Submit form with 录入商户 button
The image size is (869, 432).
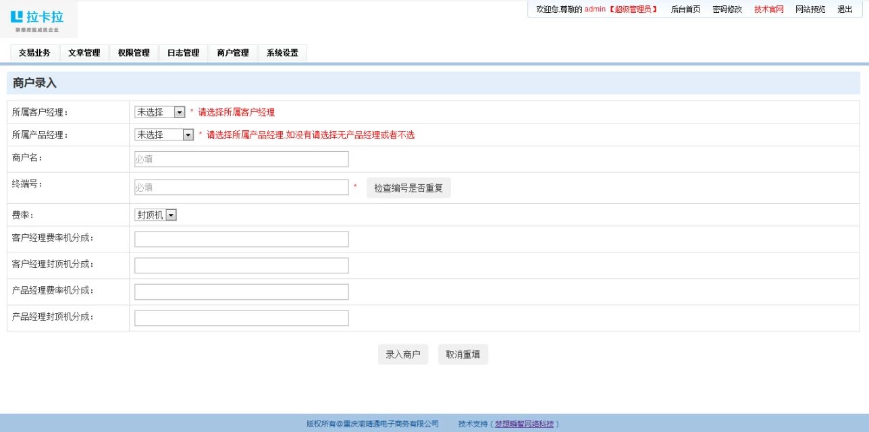pos(403,354)
